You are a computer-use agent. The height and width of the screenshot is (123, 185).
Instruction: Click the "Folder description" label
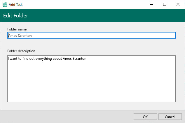point(21,51)
